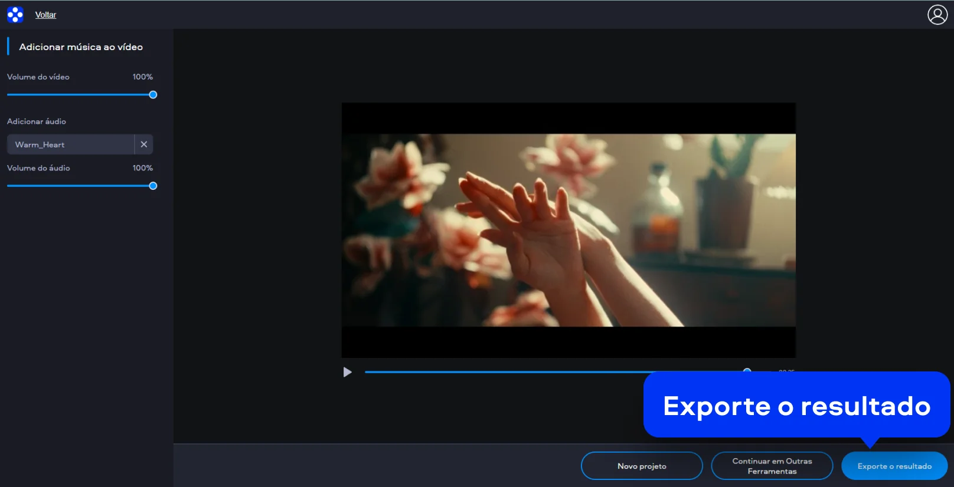Screen dimensions: 954x487
Task: Click the video volume 100% value
Action: pyautogui.click(x=142, y=77)
